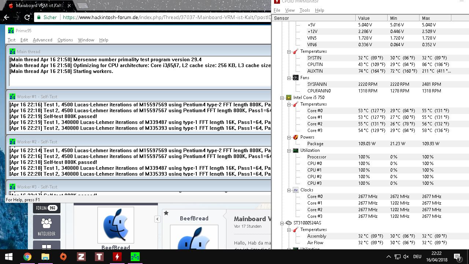469x264 pixels.
Task: Close the Mainboard VRM ist Kalt tab
Action: pos(69,5)
